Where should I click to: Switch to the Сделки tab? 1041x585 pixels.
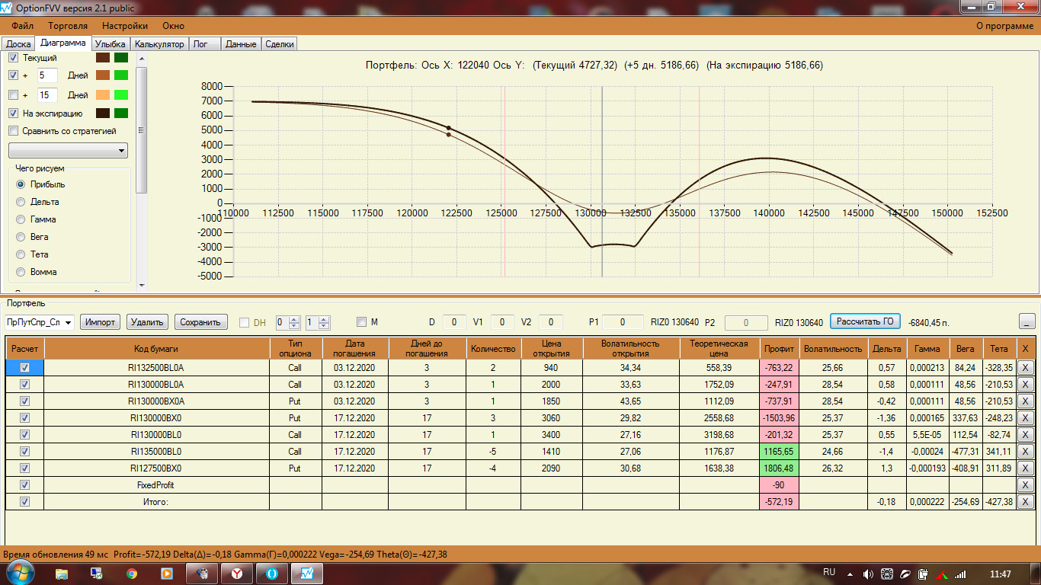pos(280,44)
